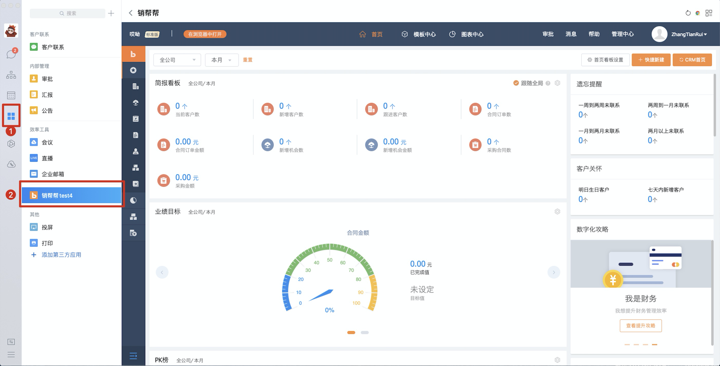Select last dash indicator under 我是财务
The height and width of the screenshot is (366, 720).
654,344
